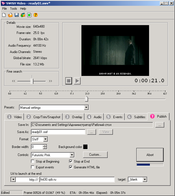Open the File menu
The image size is (175, 196).
(x=4, y=9)
